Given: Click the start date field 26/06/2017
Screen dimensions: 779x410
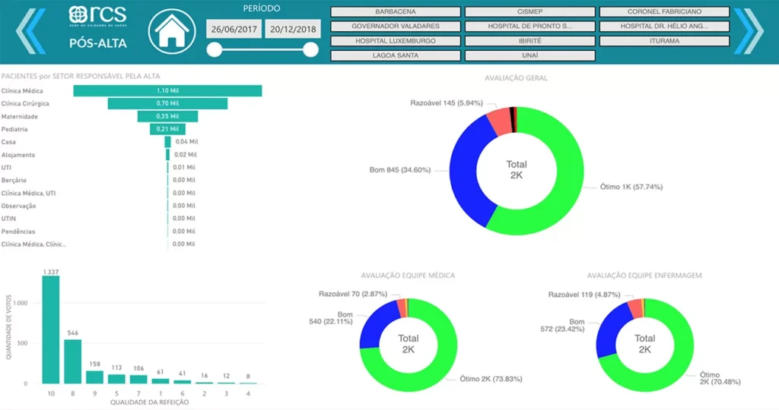Looking at the screenshot, I should pos(234,30).
